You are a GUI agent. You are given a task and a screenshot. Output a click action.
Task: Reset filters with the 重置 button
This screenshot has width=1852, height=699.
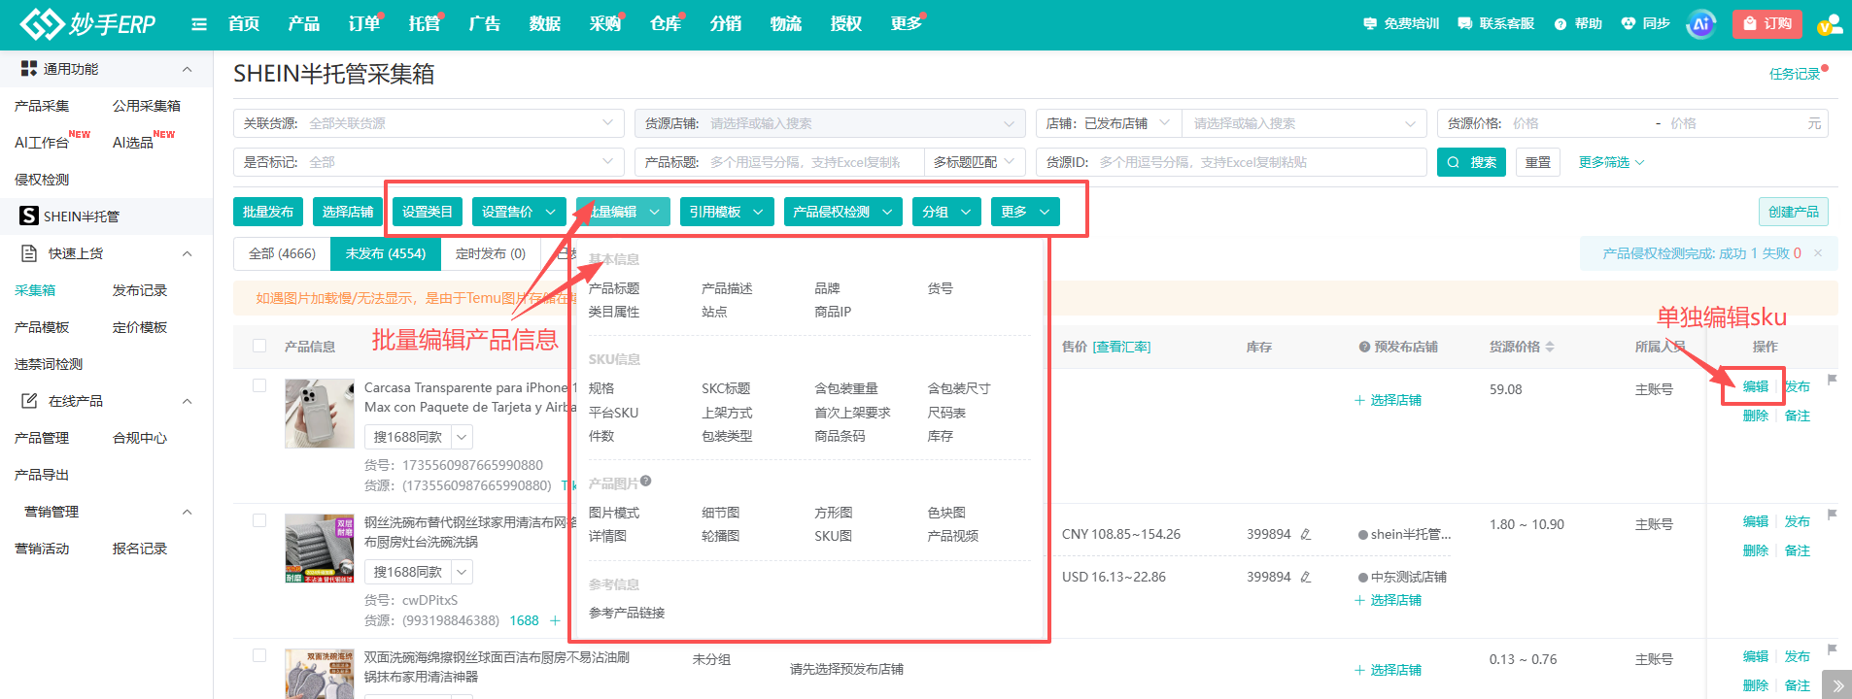(x=1538, y=162)
